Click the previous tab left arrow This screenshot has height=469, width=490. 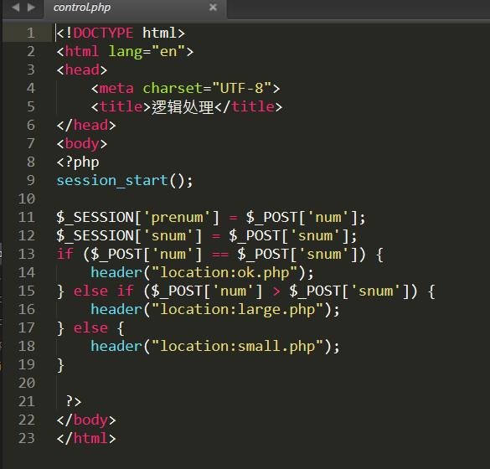[16, 7]
